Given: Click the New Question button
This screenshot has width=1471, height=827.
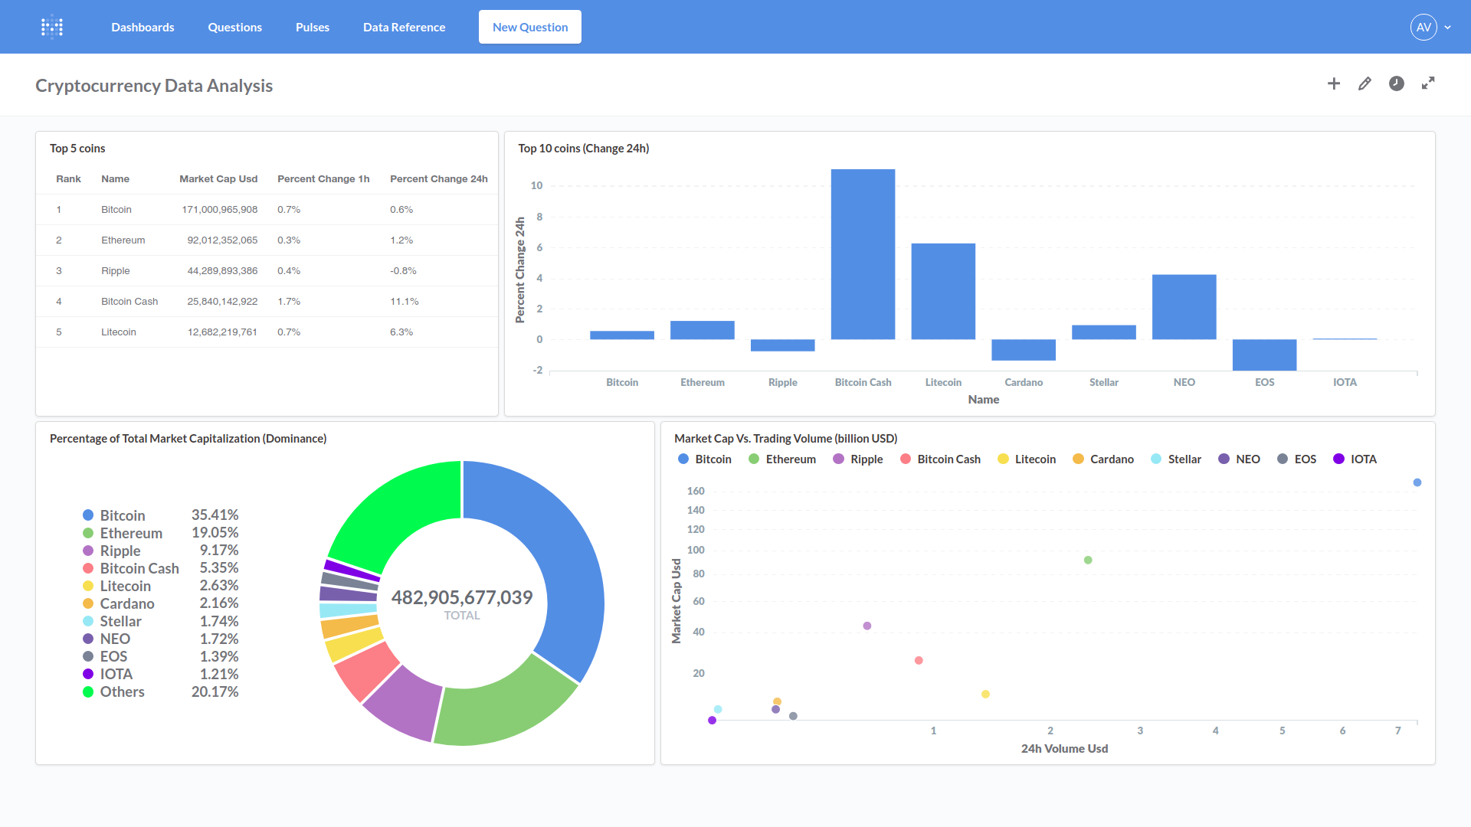Looking at the screenshot, I should 529,27.
